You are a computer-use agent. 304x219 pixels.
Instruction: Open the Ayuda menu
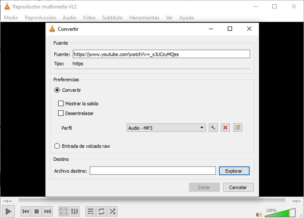[186, 18]
